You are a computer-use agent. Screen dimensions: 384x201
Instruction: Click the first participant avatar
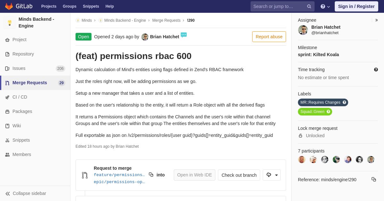pos(301,160)
